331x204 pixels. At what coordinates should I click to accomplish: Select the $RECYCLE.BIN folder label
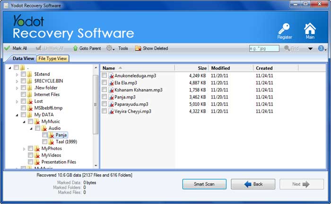49,81
